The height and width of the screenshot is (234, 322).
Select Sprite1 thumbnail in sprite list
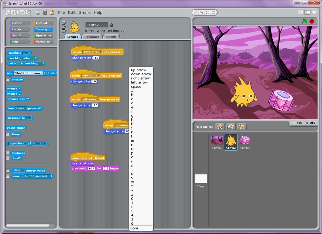[x=217, y=142]
